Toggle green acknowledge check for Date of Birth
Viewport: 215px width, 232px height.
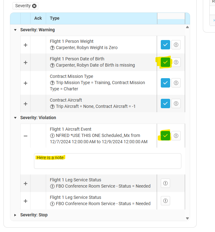click(165, 62)
